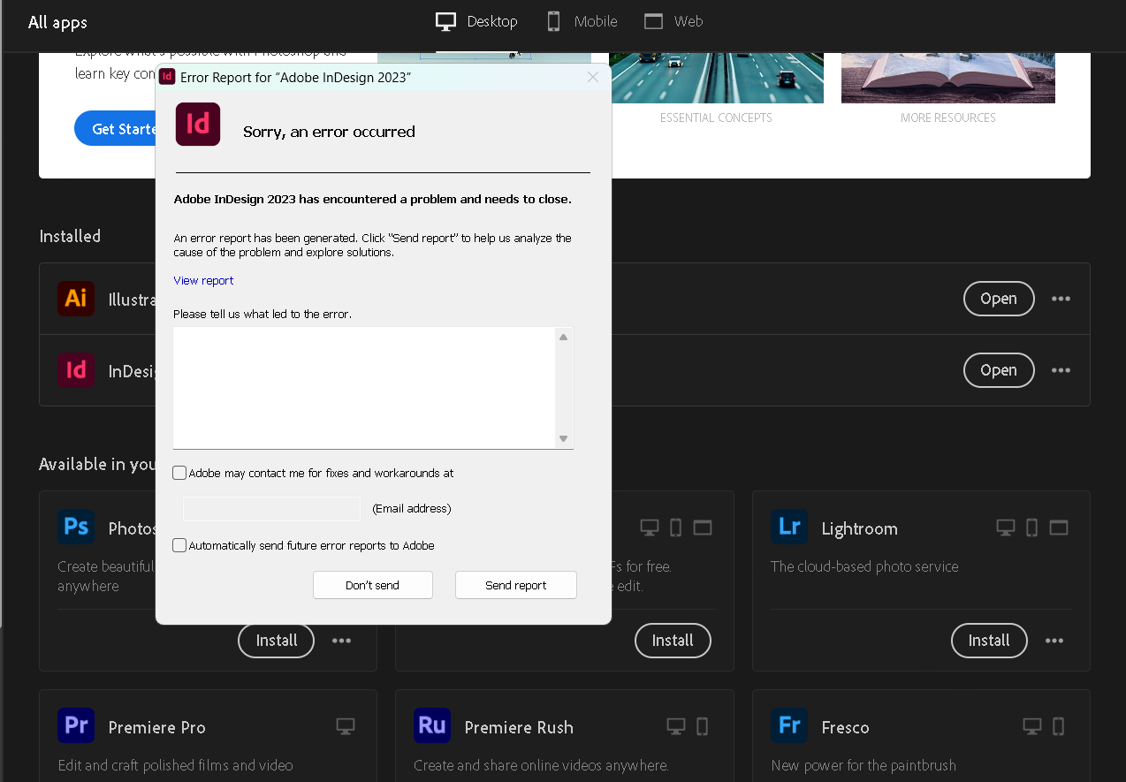Click the View report link

click(202, 280)
